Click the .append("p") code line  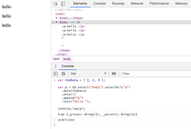72,98
